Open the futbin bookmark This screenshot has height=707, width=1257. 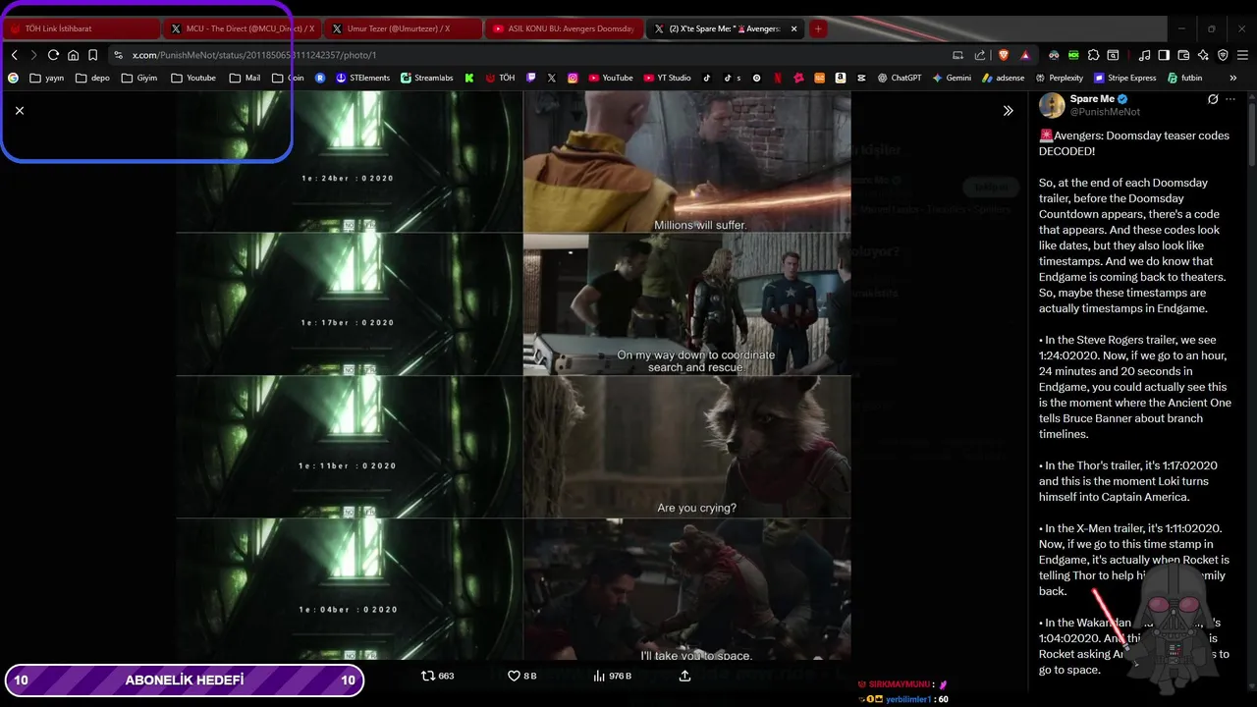[x=1184, y=78]
